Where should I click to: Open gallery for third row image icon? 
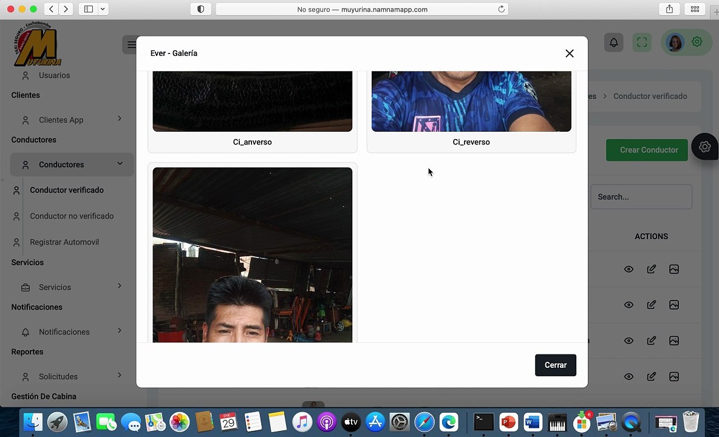pyautogui.click(x=673, y=341)
